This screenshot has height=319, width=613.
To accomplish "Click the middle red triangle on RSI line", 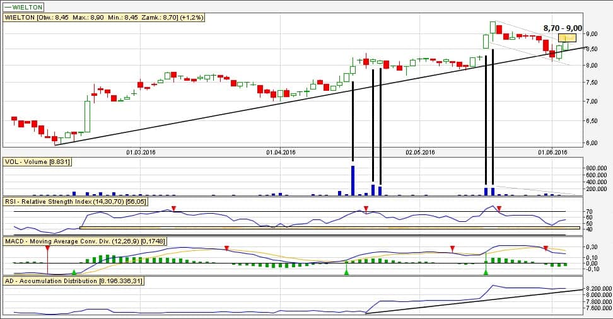I will tap(366, 208).
